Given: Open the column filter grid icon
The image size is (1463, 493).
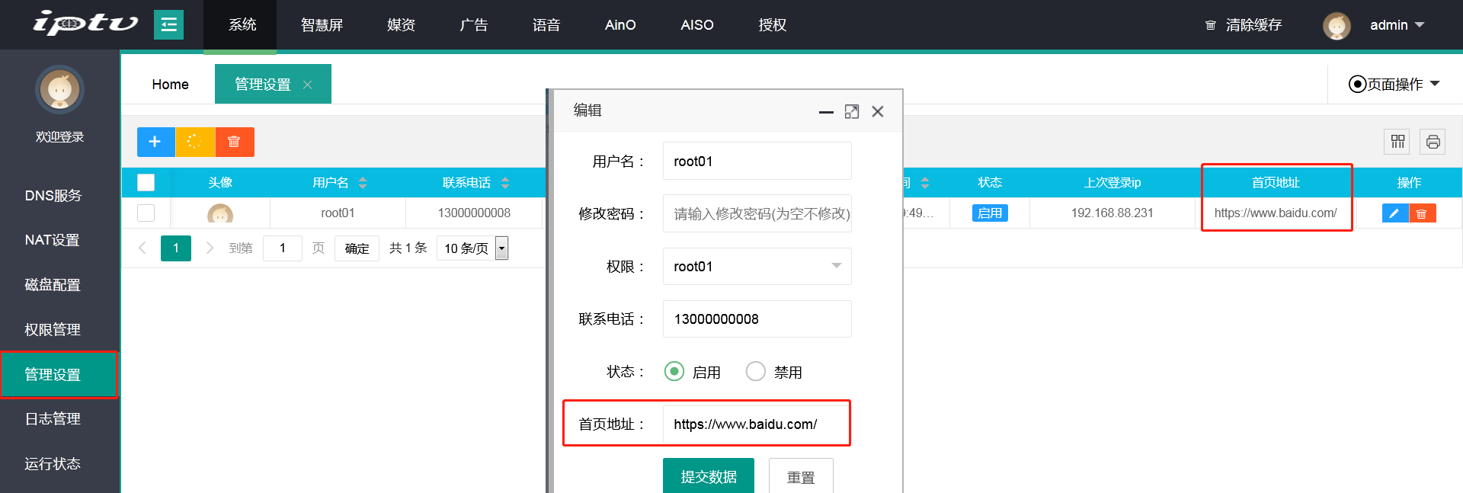Looking at the screenshot, I should [x=1397, y=142].
